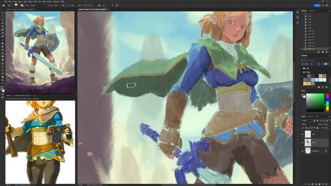Click the blue Share button
This screenshot has height=186, width=331.
[317, 5]
